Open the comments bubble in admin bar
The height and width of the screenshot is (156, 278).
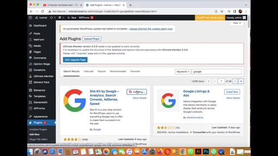[61, 18]
